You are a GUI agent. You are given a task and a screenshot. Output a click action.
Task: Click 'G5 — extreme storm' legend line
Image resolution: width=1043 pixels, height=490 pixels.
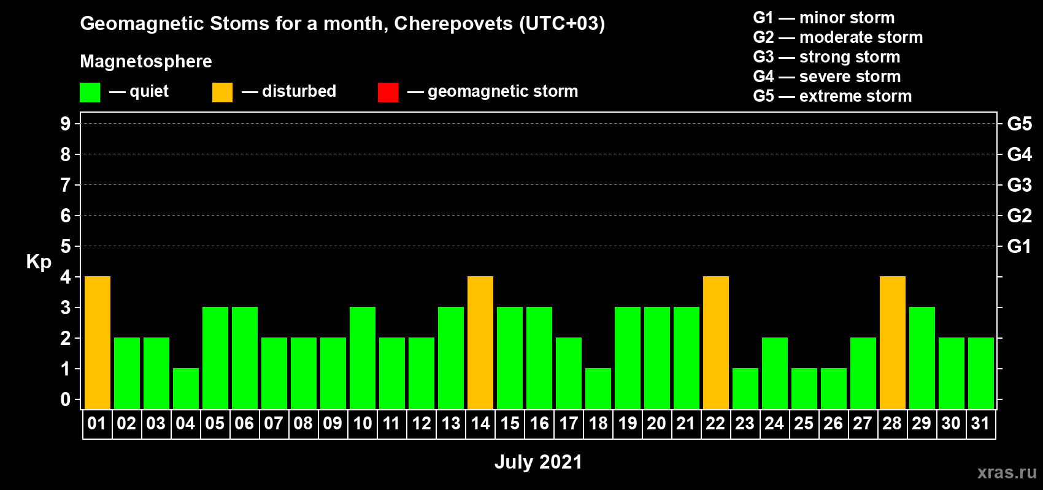(x=833, y=96)
